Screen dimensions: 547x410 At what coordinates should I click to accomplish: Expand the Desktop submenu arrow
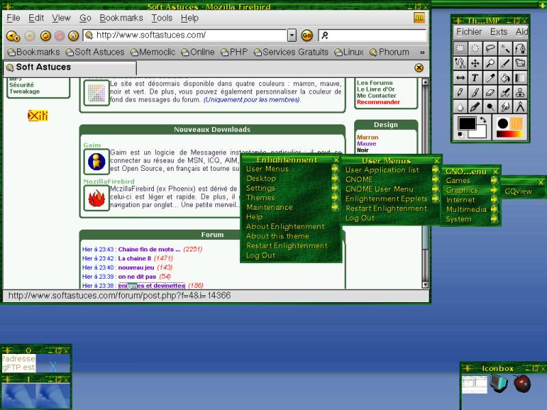(x=334, y=178)
